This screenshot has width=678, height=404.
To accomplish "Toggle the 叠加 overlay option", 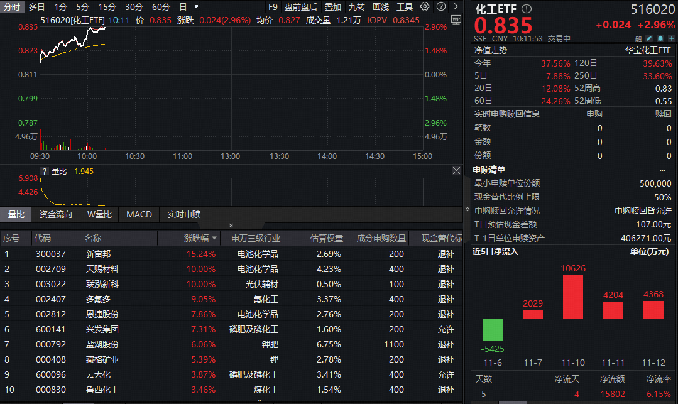I will (x=333, y=7).
